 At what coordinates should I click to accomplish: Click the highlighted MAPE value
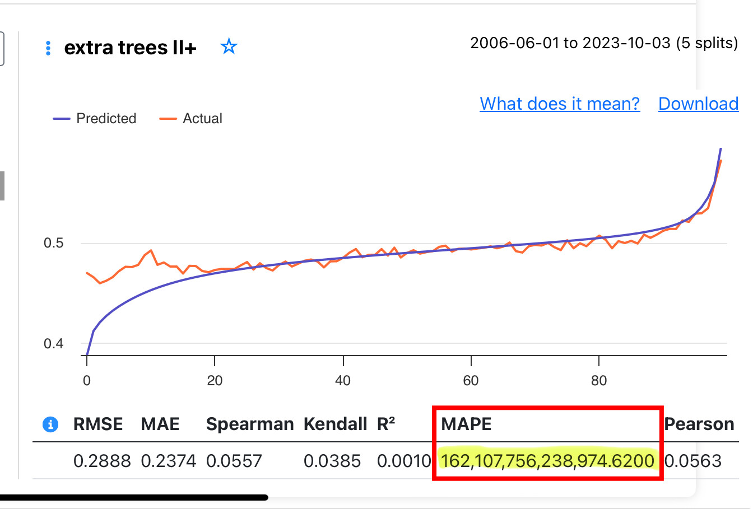[547, 461]
